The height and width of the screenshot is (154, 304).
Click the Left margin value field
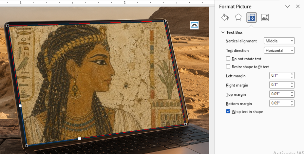[x=279, y=76]
